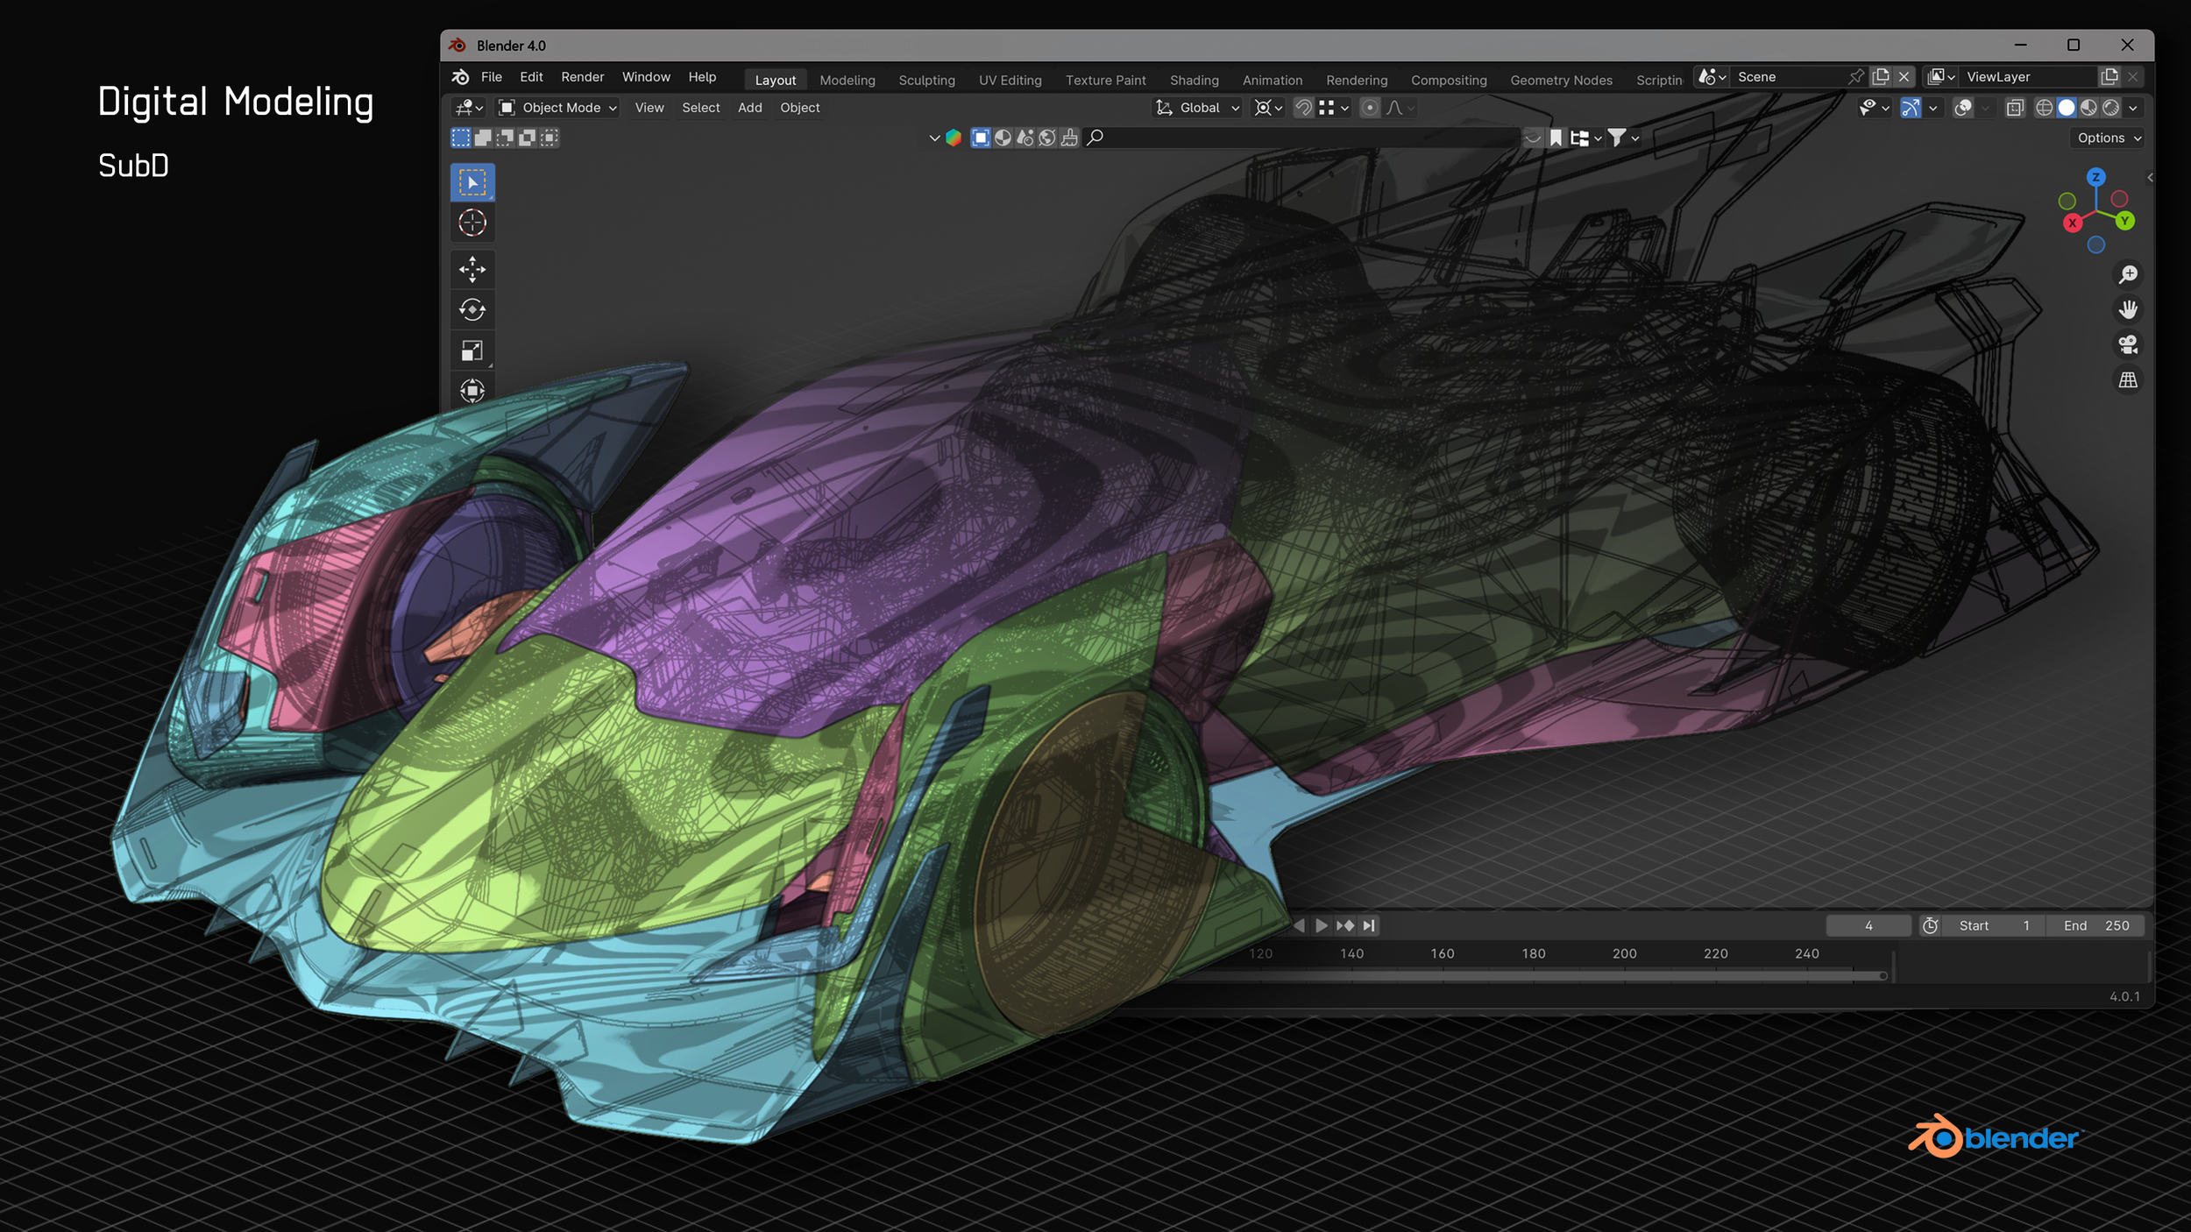Open object visibility eye dropdown
This screenshot has height=1232, width=2191.
coord(1874,108)
